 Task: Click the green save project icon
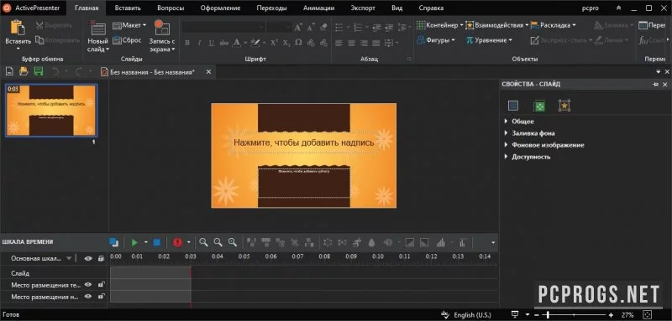39,72
